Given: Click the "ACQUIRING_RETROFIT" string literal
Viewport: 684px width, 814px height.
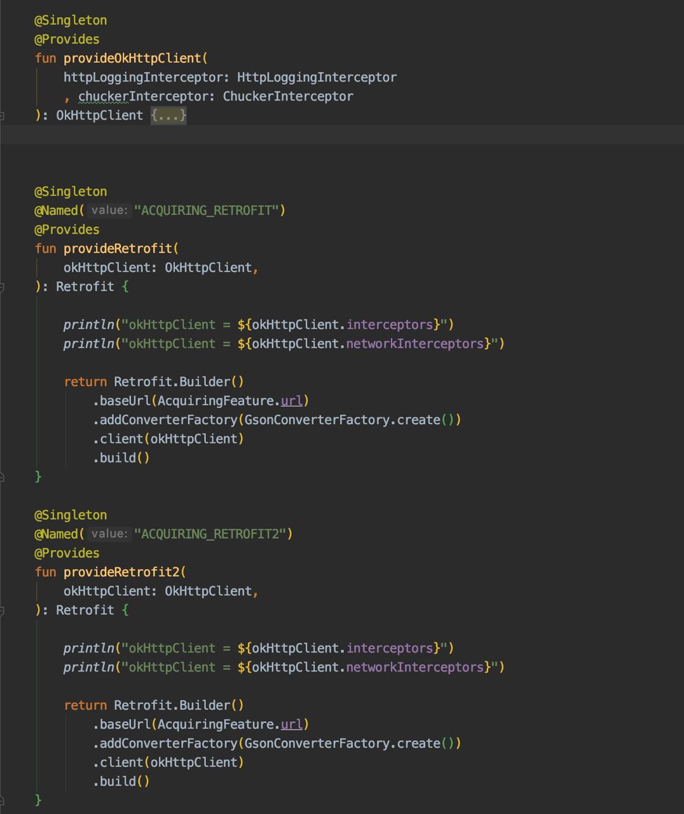Looking at the screenshot, I should pyautogui.click(x=207, y=210).
